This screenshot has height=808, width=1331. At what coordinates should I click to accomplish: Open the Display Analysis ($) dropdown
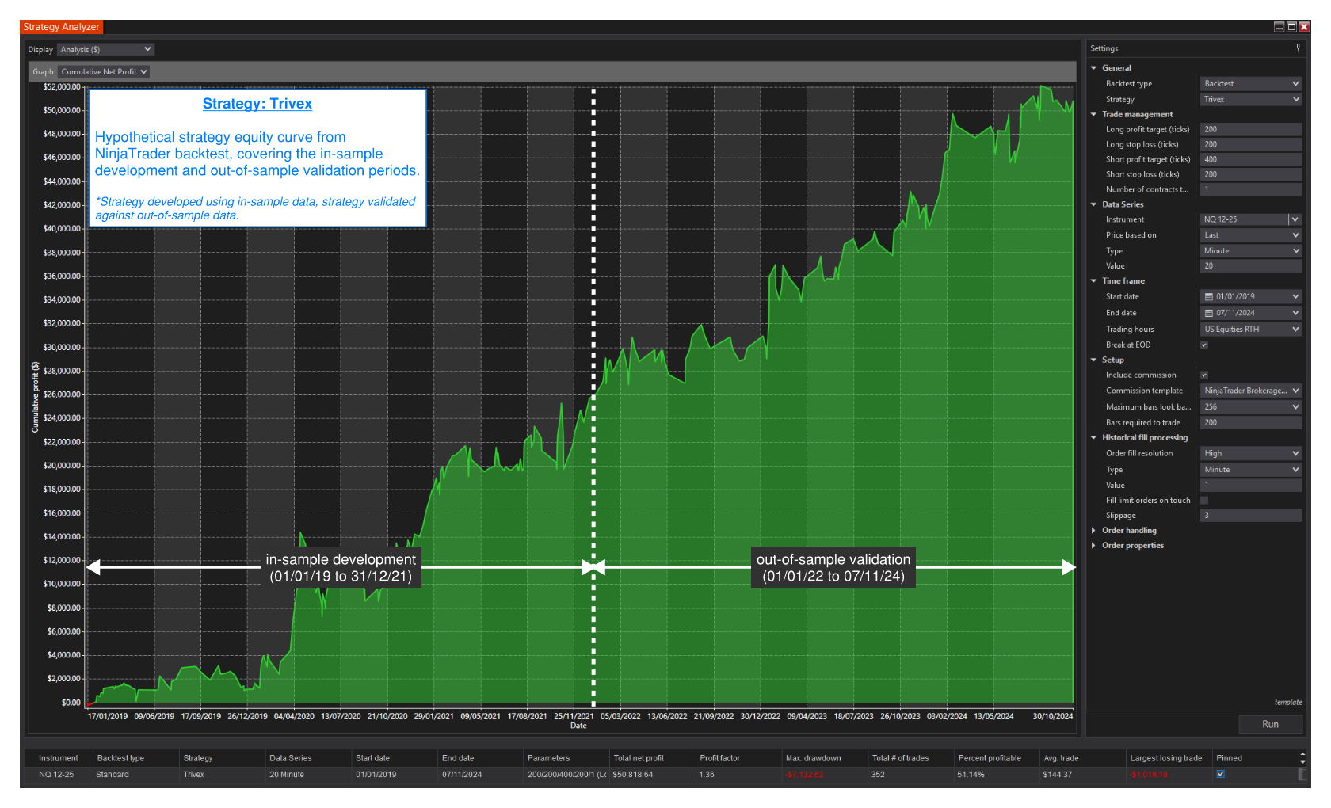(105, 50)
